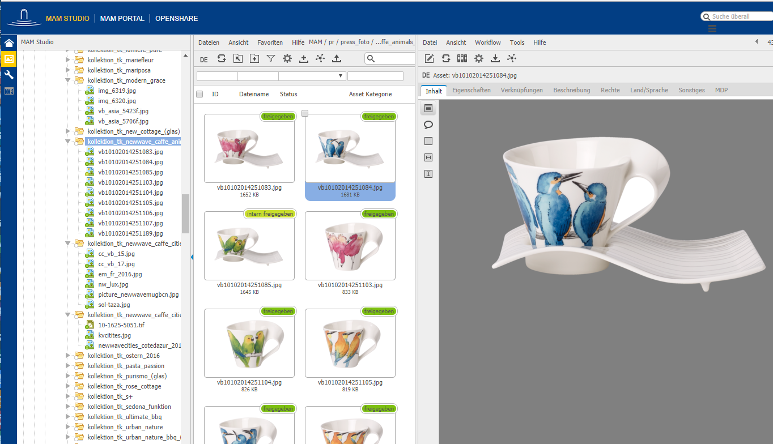Go to MAM PORTAL in the top bar
This screenshot has height=444, width=773.
[122, 19]
